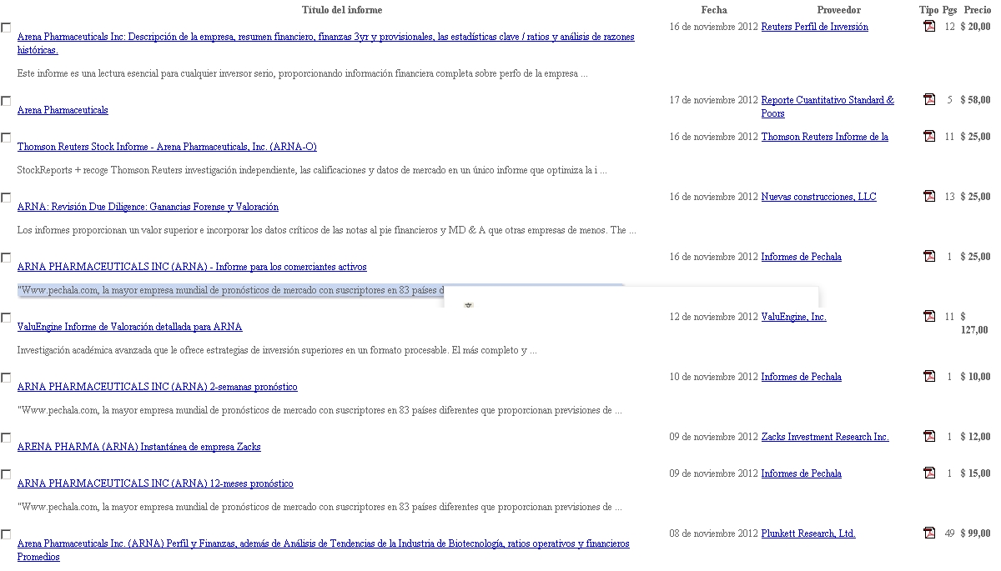Check the box for Thomson Reuters Stock Informe

(6, 138)
